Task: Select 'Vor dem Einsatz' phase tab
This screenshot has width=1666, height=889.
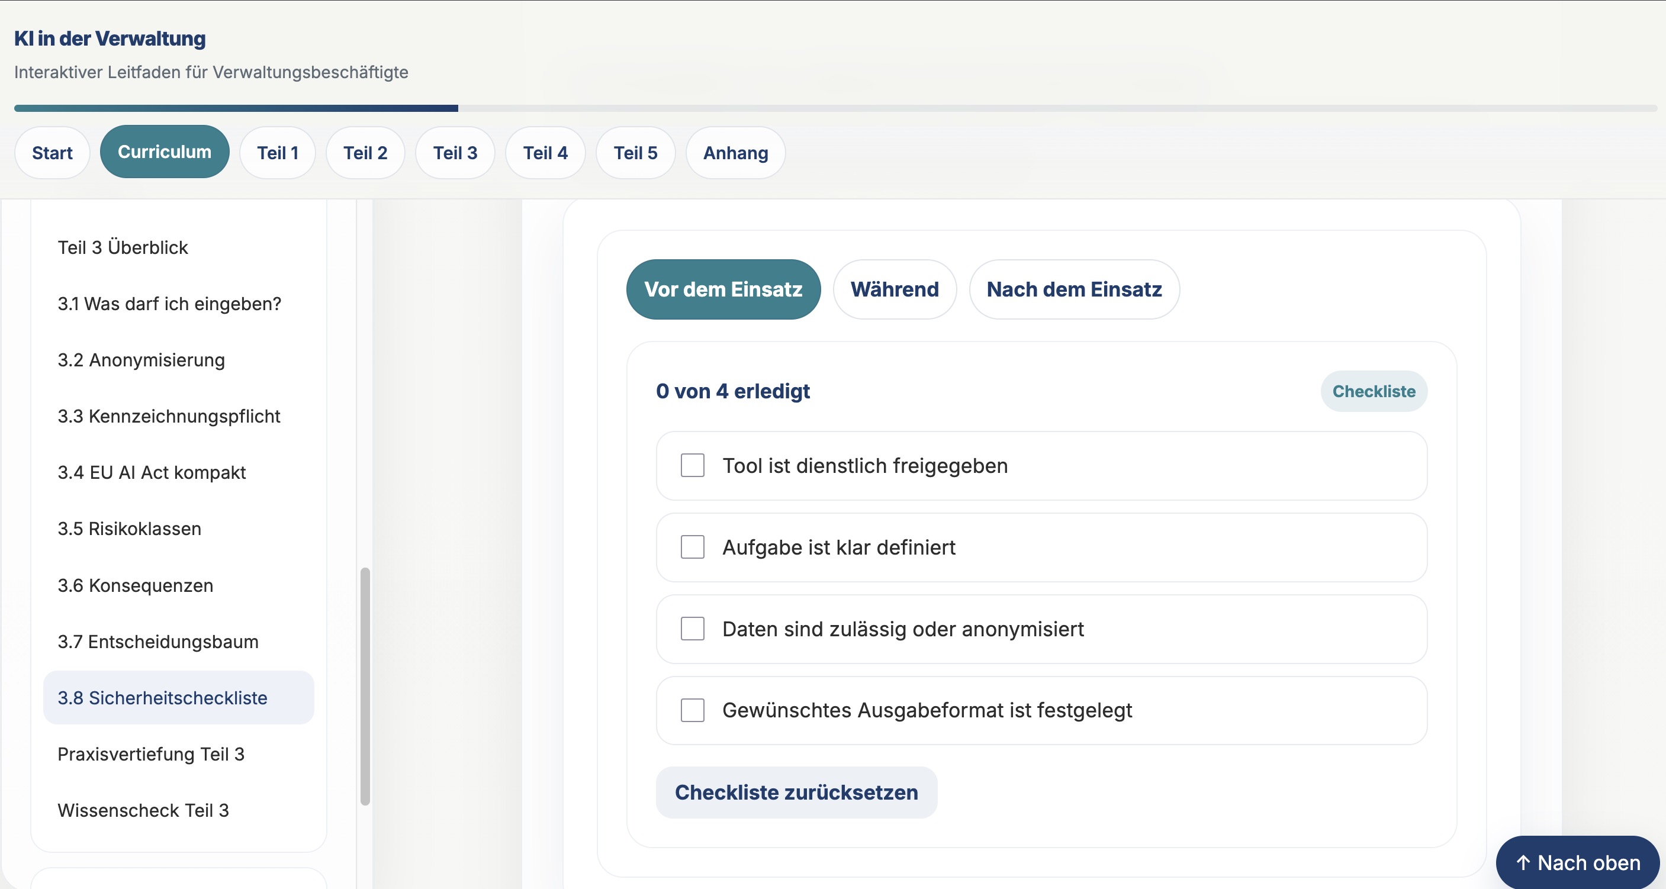Action: point(723,289)
